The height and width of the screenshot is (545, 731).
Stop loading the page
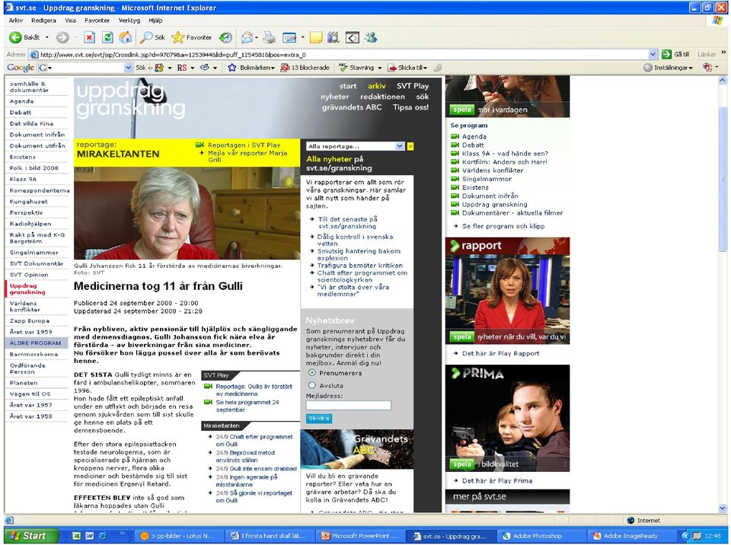[x=90, y=37]
